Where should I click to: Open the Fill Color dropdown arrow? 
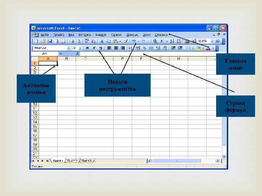[x=203, y=48]
